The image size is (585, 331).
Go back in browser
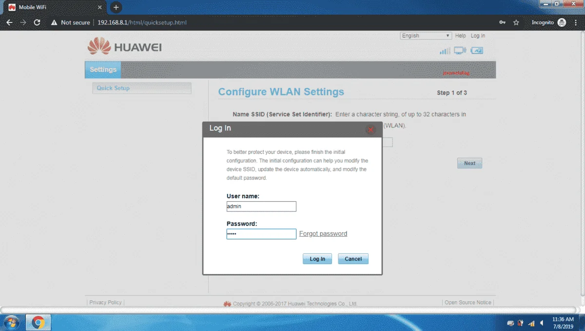(9, 22)
